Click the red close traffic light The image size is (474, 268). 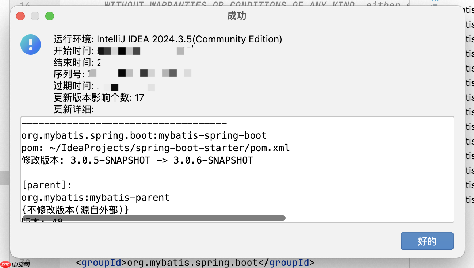pos(20,16)
